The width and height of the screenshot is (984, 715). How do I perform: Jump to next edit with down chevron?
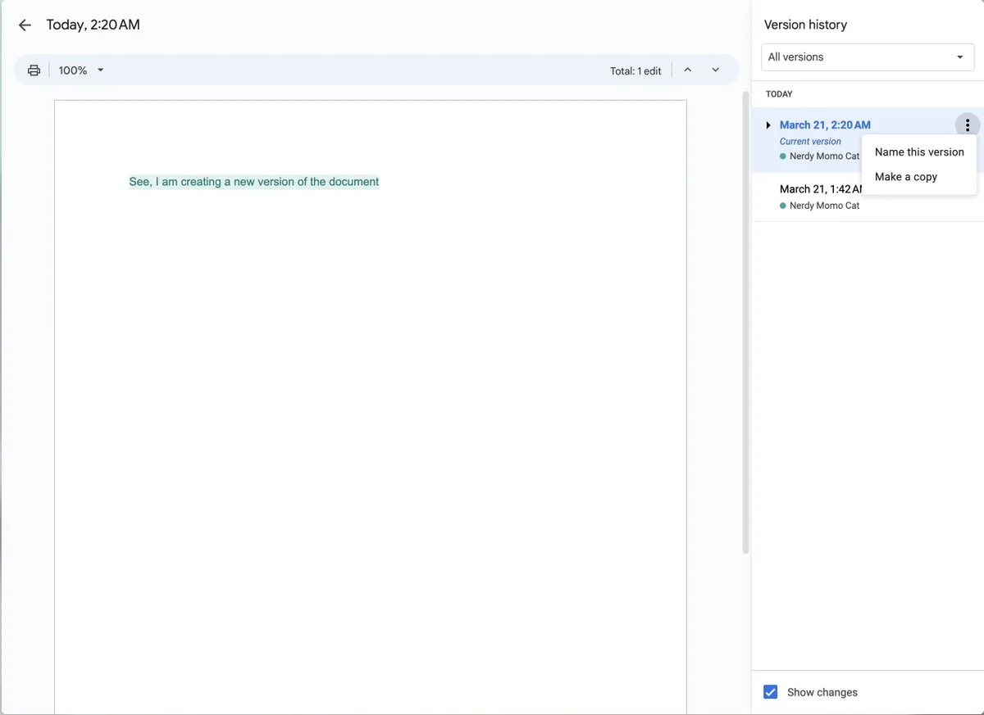tap(715, 70)
